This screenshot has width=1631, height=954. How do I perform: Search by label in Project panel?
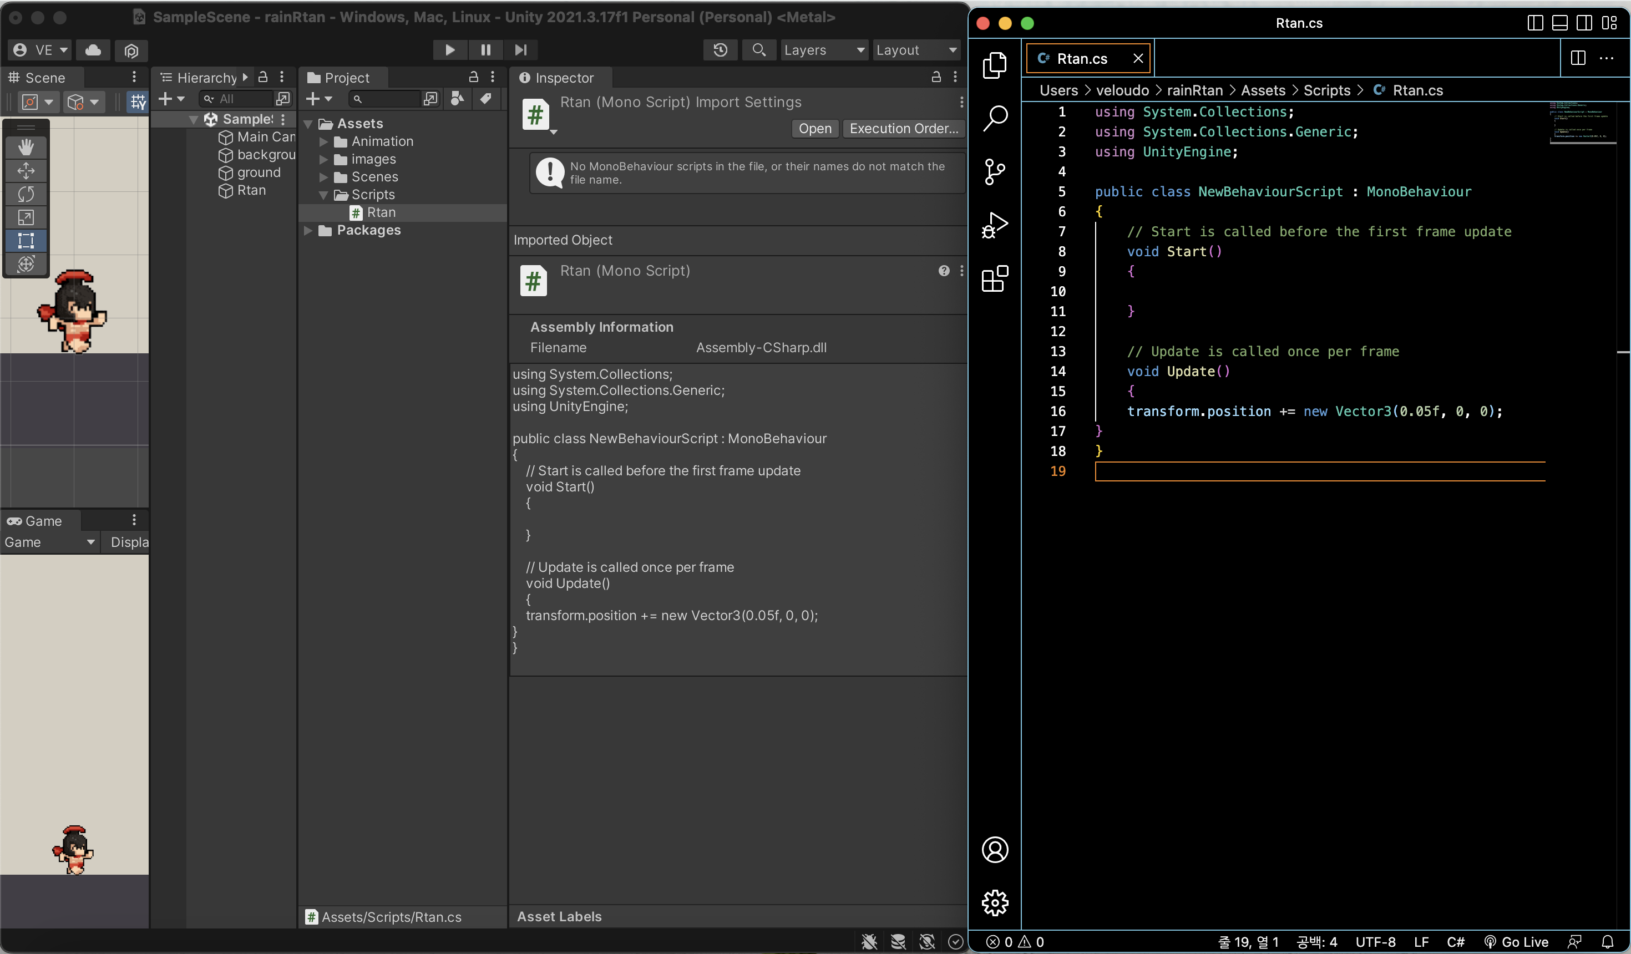[x=485, y=98]
